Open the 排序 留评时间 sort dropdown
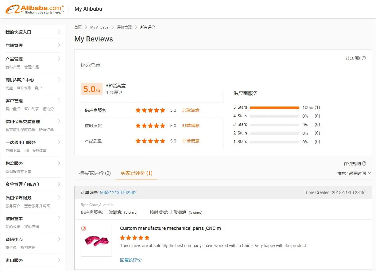Viewport: 376px width, 272px height. 354,173
